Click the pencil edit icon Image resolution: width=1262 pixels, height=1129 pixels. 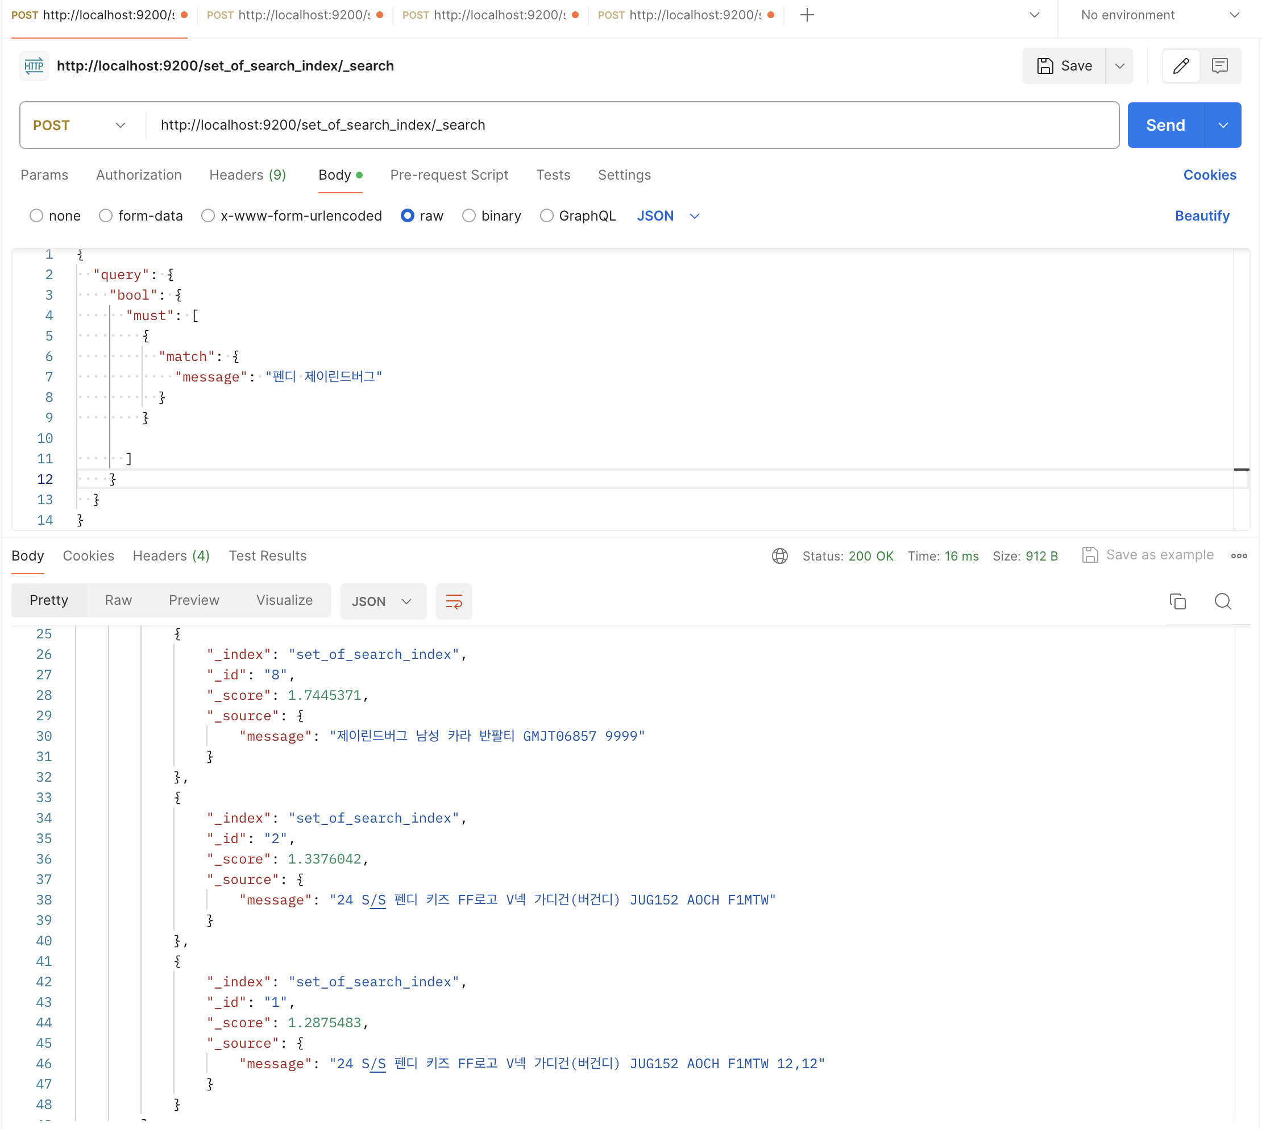pos(1180,66)
